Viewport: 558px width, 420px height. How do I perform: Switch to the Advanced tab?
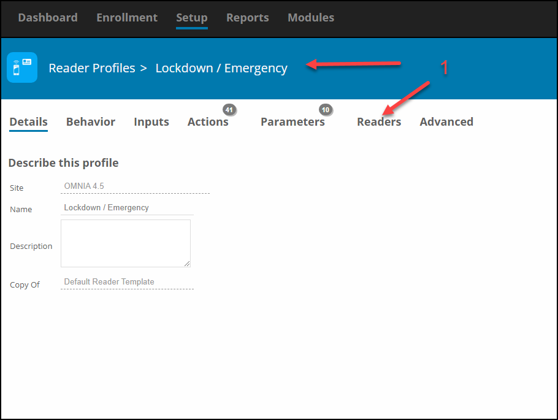pos(446,122)
